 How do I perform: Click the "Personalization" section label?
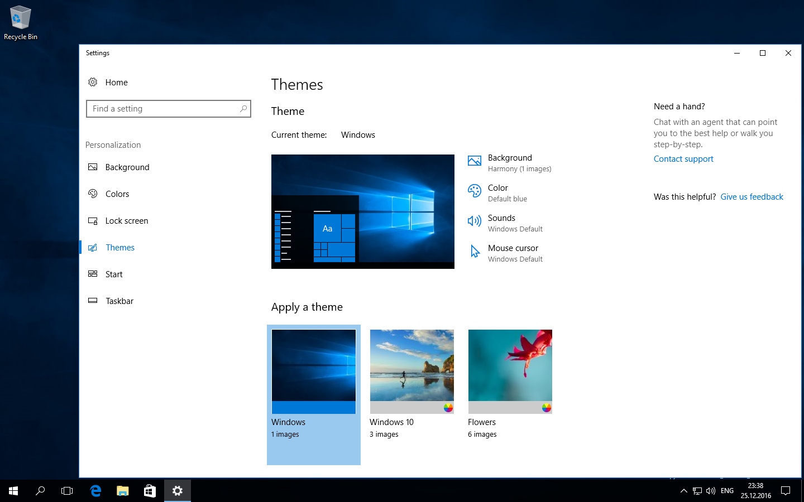113,145
